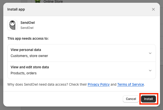Expand View and edit store data chevron
Viewport: 163px width, 110px height.
tap(150, 71)
